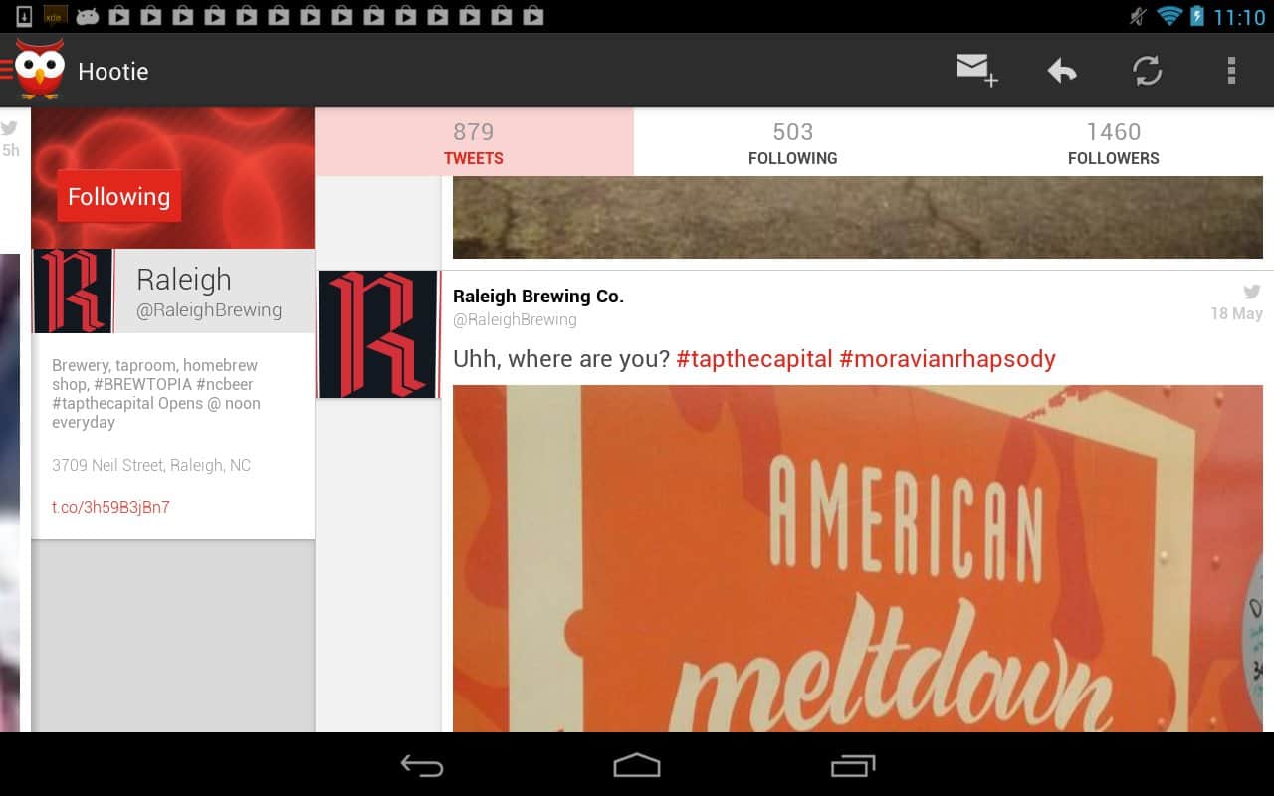Viewport: 1274px width, 796px height.
Task: Switch to the 879 Tweets tab
Action: click(474, 142)
